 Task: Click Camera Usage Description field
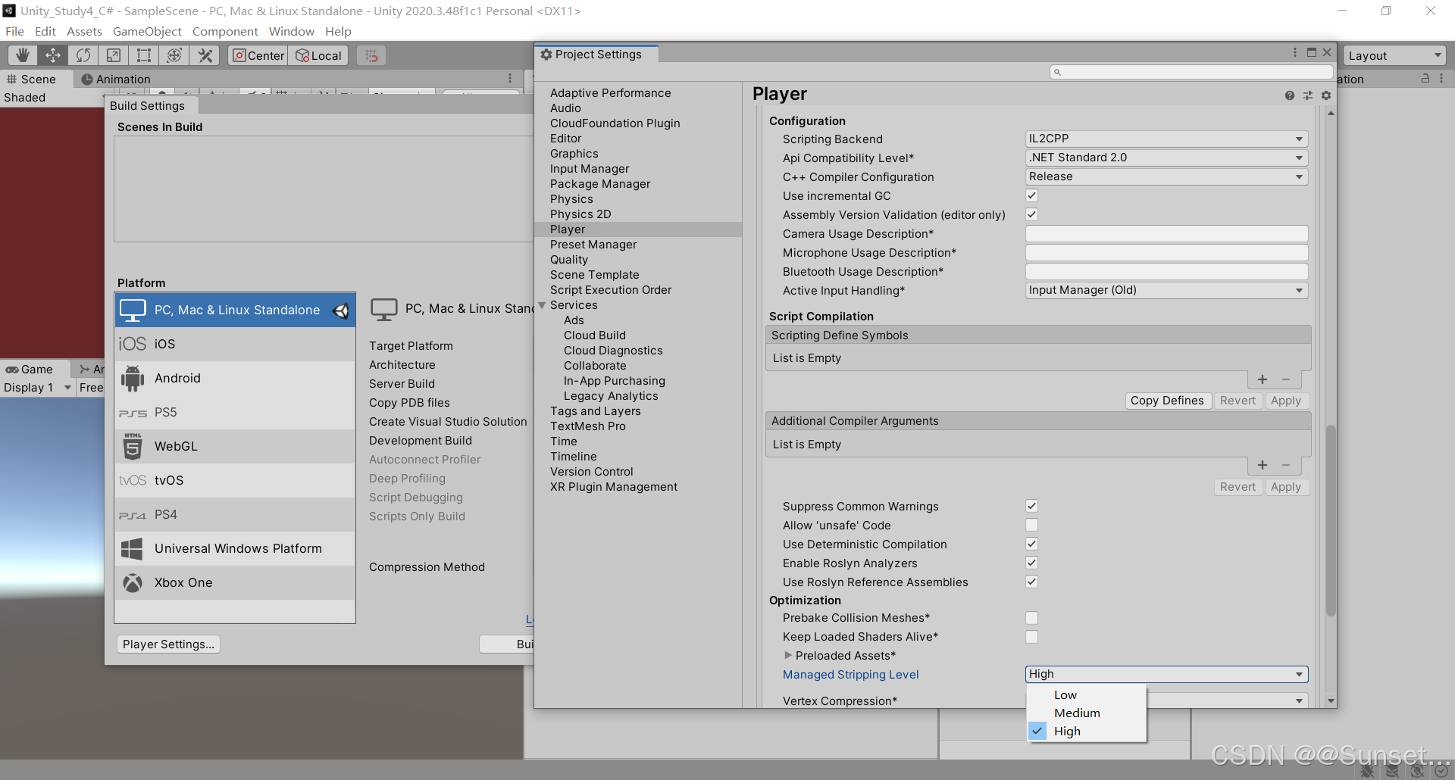click(1166, 233)
